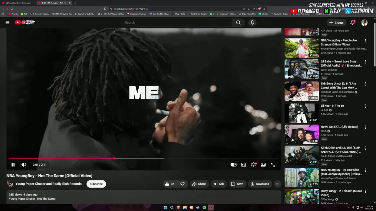Show hidden system tray icons
This screenshot has height=211, width=376.
[348, 207]
